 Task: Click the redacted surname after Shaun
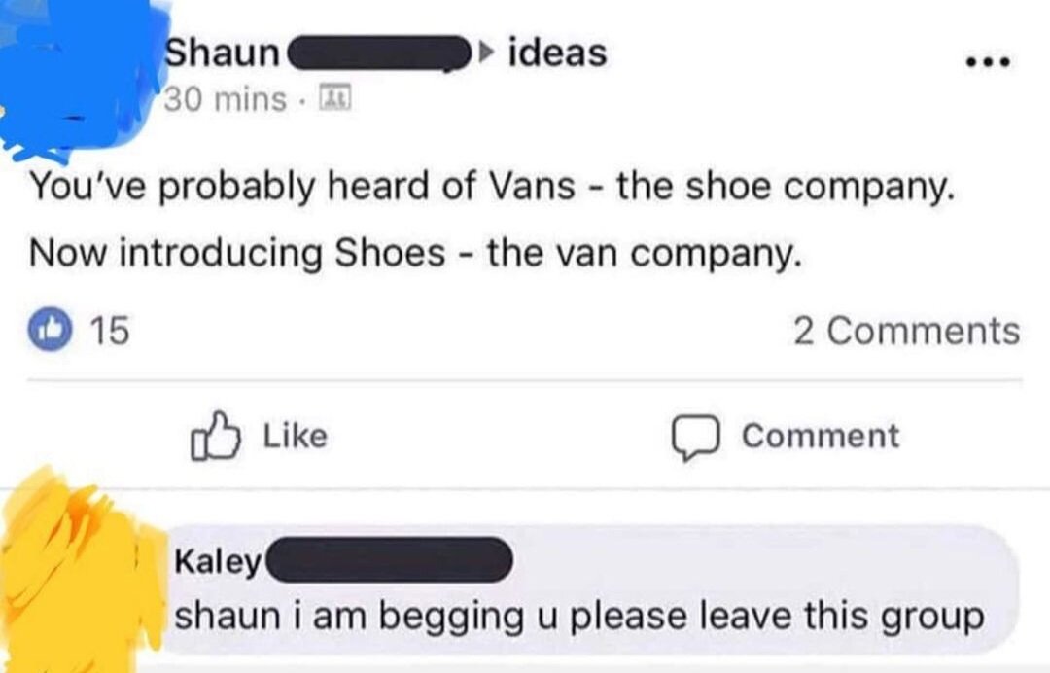pos(375,53)
